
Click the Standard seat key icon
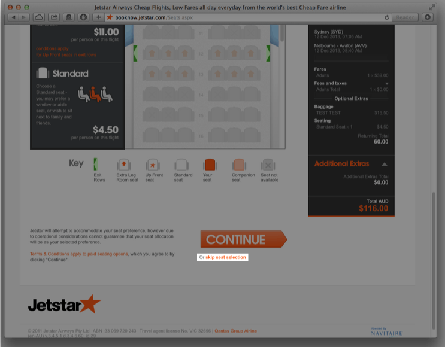point(181,165)
